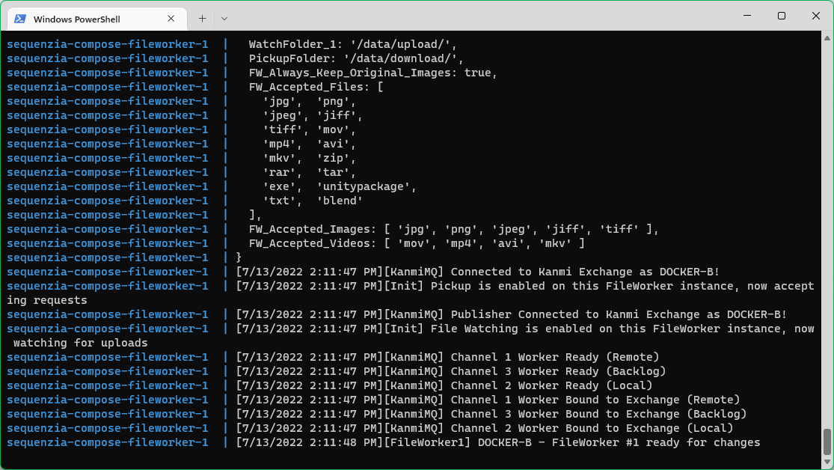Click the 'ing requests' wrapped line

tap(47, 301)
